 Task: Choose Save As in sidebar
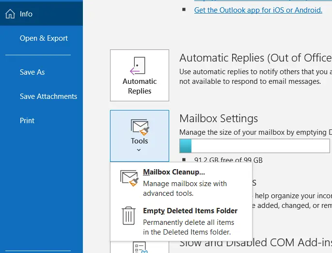[32, 72]
